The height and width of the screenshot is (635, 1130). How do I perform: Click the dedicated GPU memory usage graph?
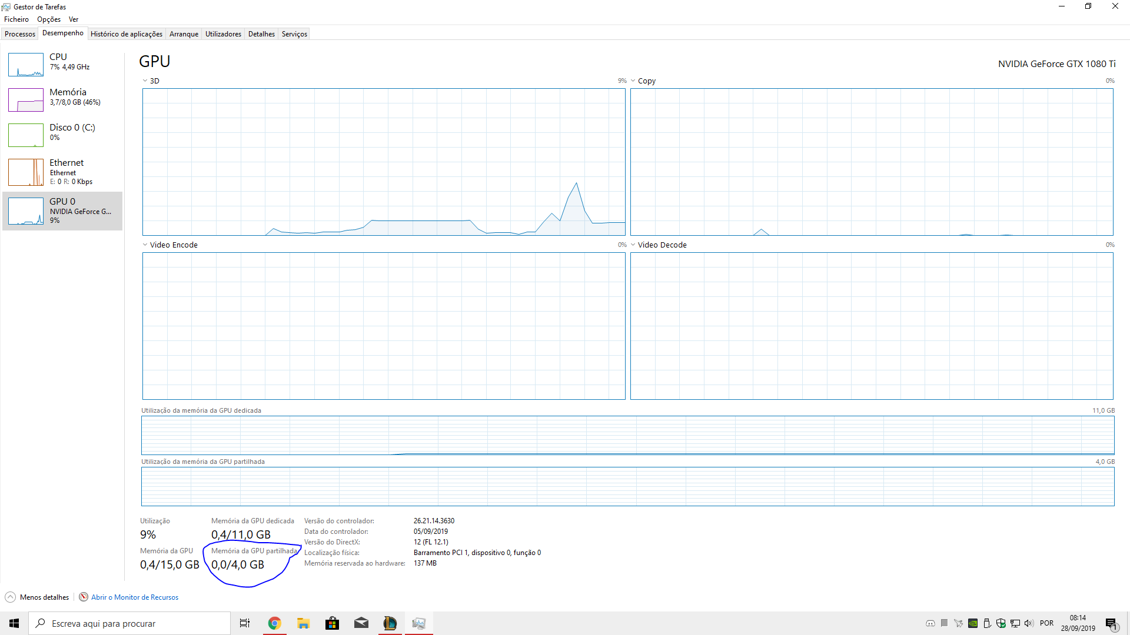click(627, 436)
